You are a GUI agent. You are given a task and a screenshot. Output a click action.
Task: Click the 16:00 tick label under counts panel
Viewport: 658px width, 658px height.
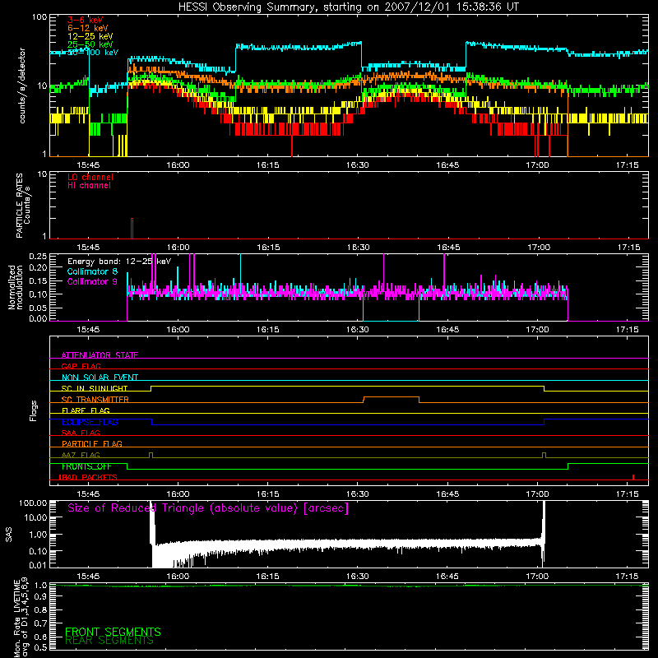click(178, 165)
